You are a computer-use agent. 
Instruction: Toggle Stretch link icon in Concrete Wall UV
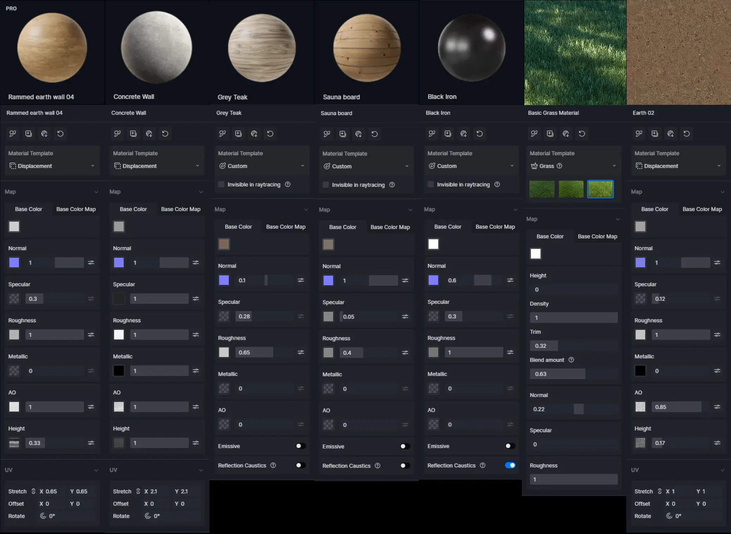pyautogui.click(x=138, y=491)
